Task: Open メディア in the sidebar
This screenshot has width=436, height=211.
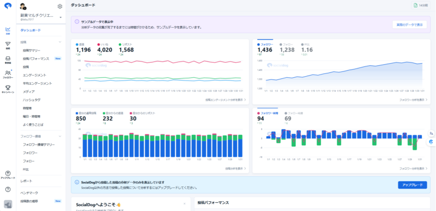Action: [x=29, y=91]
